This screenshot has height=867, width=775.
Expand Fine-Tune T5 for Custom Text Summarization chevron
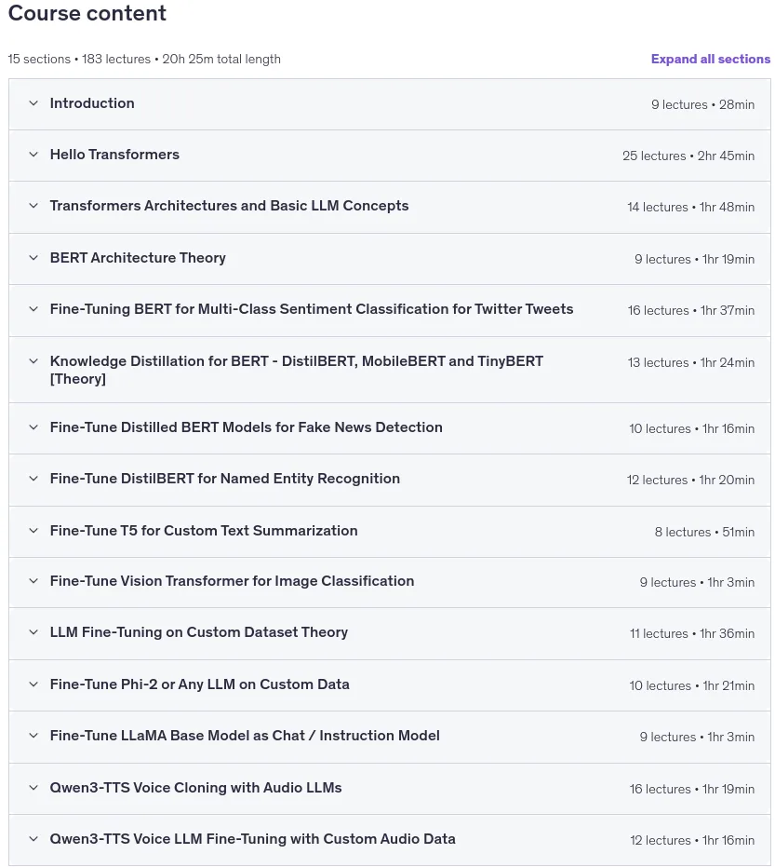pyautogui.click(x=33, y=531)
